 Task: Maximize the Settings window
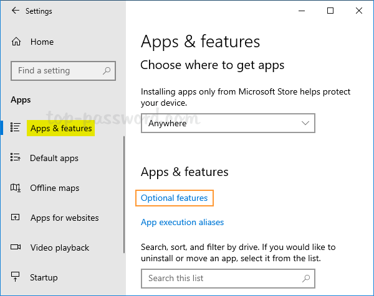pyautogui.click(x=330, y=11)
